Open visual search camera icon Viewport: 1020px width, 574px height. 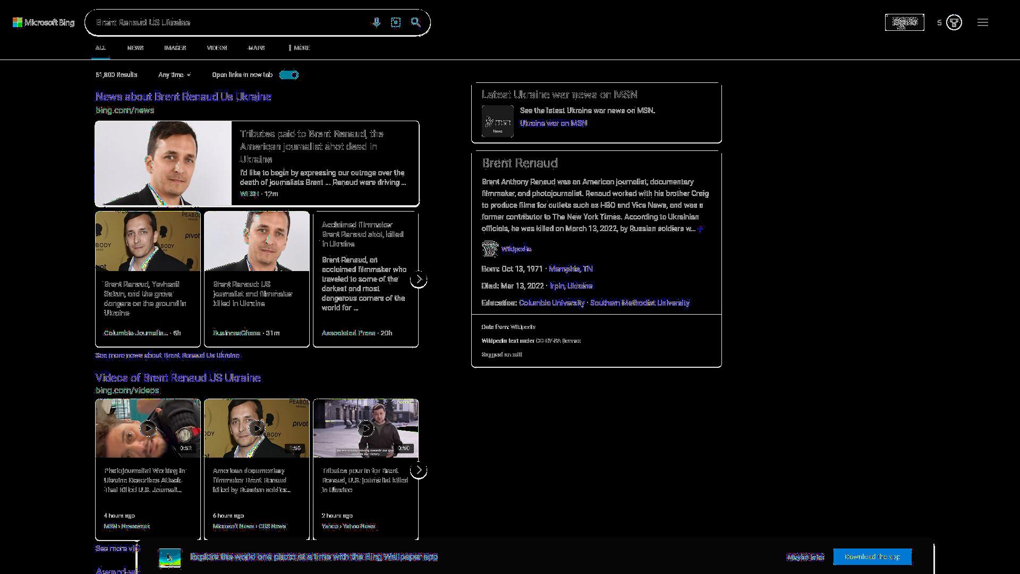pyautogui.click(x=396, y=22)
